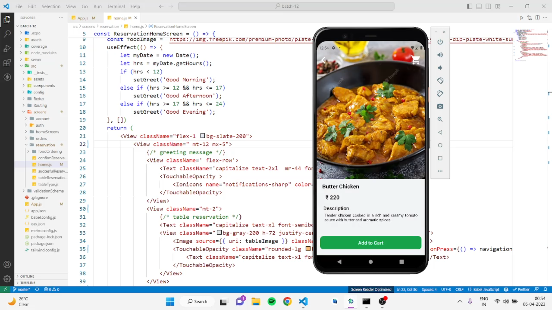Expand the Outline section
Viewport: 552px width, 310px height.
click(27, 276)
